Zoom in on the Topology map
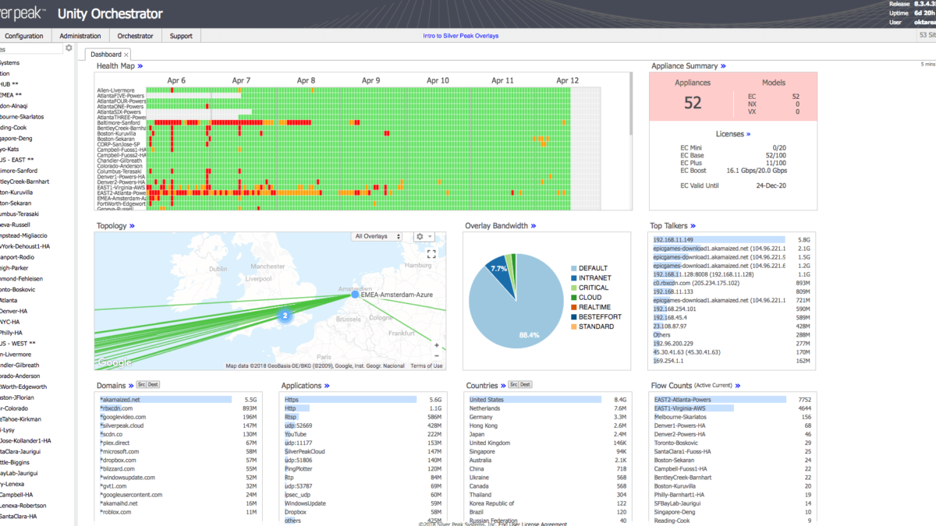 point(436,345)
